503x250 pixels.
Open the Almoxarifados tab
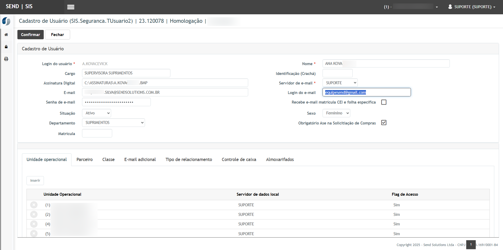(280, 160)
